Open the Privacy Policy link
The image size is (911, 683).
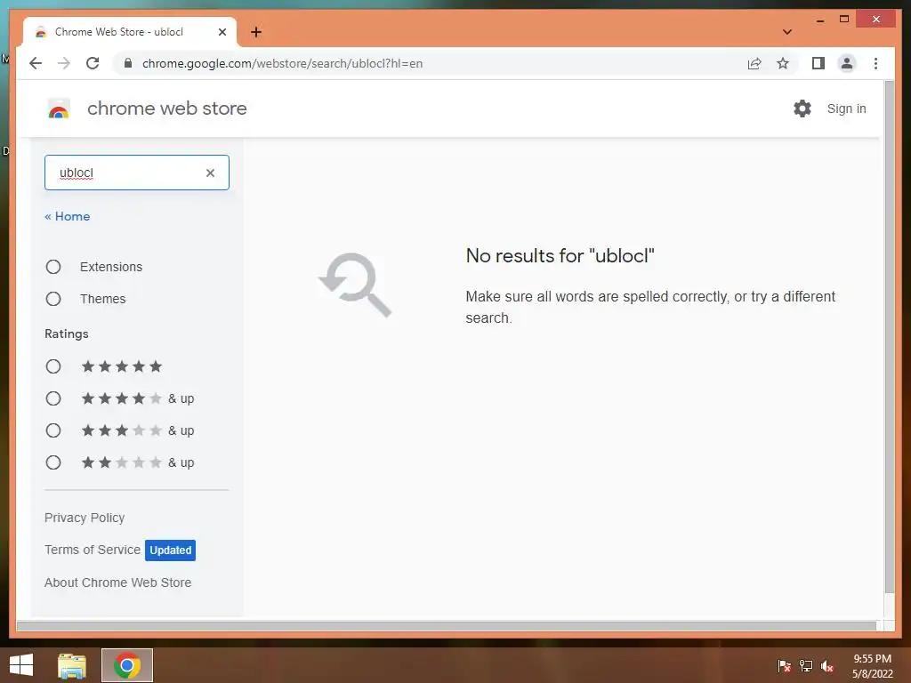coord(85,518)
